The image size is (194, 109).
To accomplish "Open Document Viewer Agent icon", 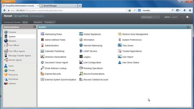I will 42,62.
